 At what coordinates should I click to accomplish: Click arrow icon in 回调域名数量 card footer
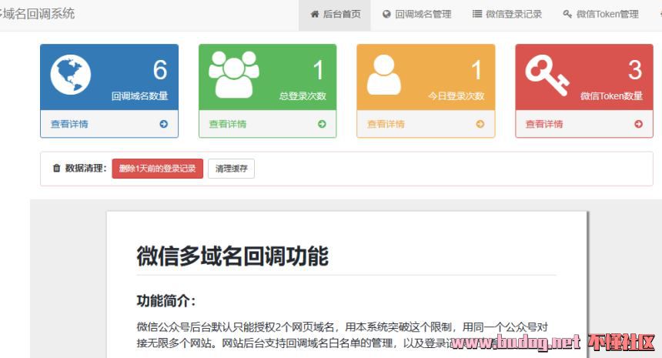[x=164, y=124]
